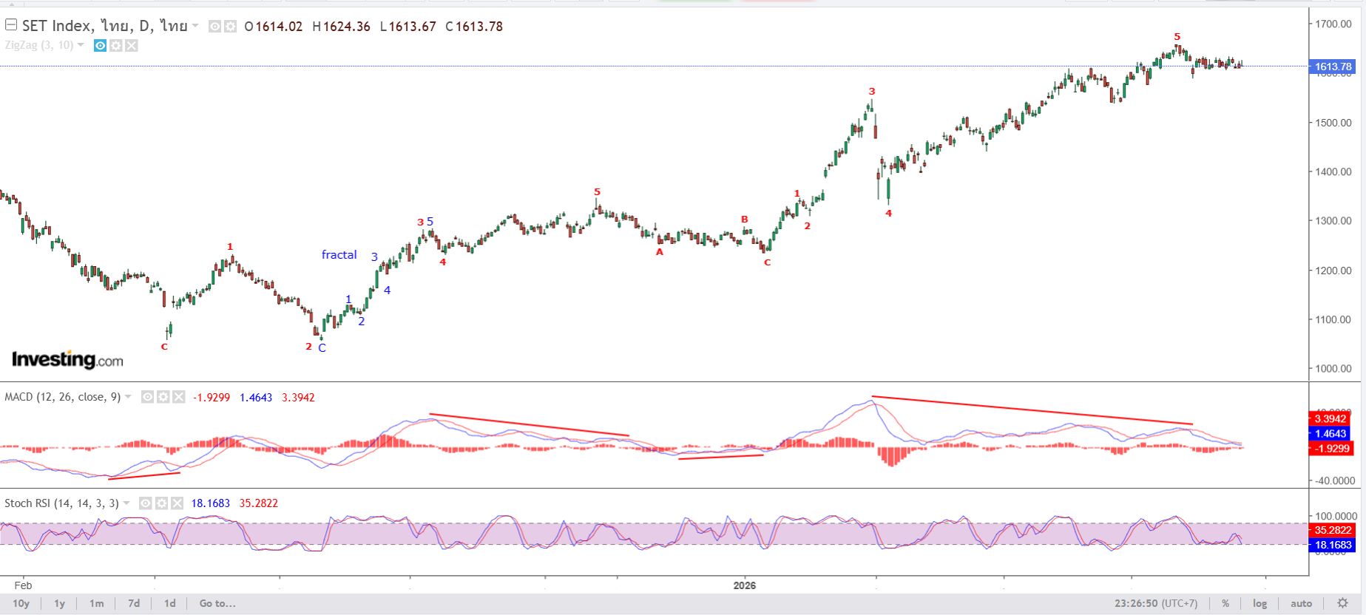Select the 1y time range
The width and height of the screenshot is (1366, 615).
60,603
